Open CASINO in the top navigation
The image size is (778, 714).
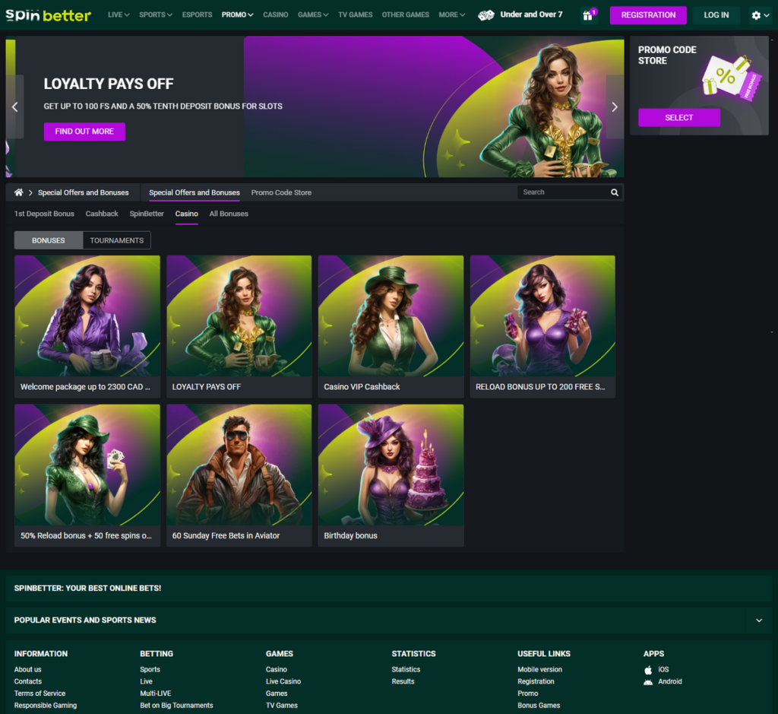(275, 15)
